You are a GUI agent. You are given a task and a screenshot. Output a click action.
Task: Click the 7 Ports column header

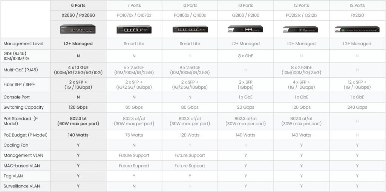(134, 5)
